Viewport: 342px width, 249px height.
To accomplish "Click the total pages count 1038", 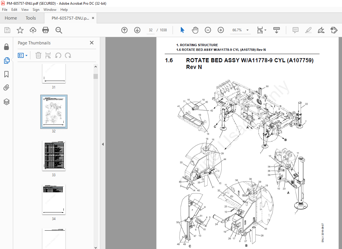I will click(163, 30).
